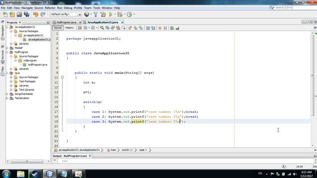Click the Shift Line Right icon
This screenshot has width=317, height=178.
[153, 28]
